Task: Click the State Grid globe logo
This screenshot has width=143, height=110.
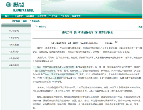Action: click(9, 5)
